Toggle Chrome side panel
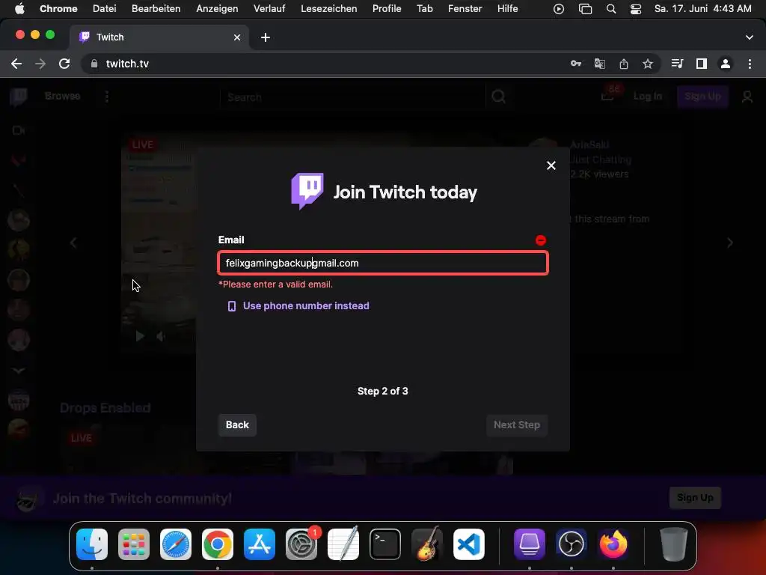766x575 pixels. [702, 64]
